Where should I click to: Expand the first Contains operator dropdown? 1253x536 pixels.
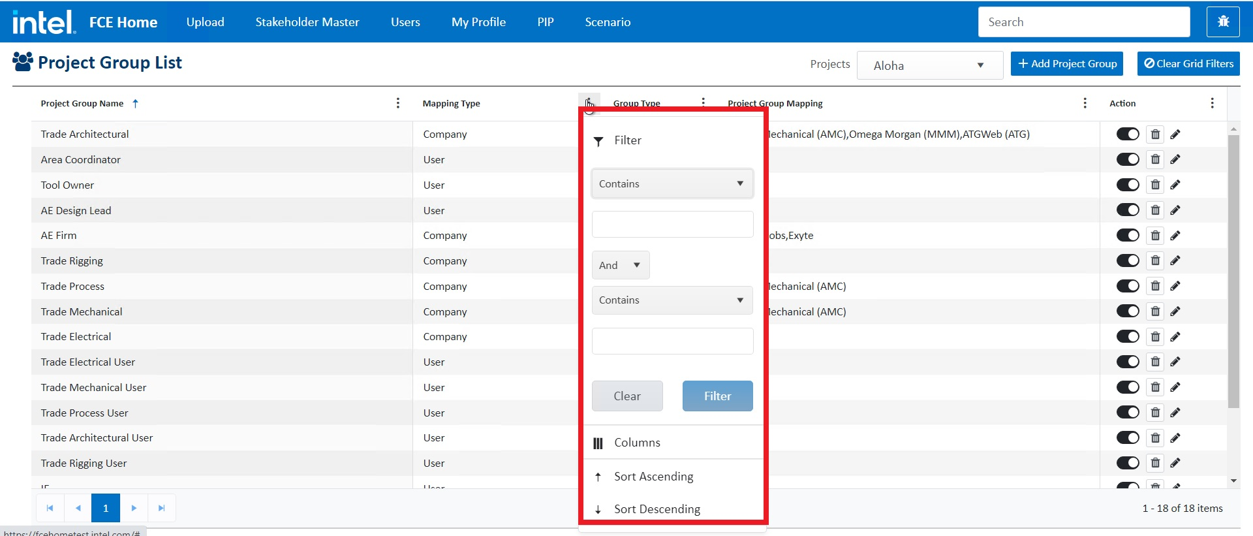[x=672, y=184]
